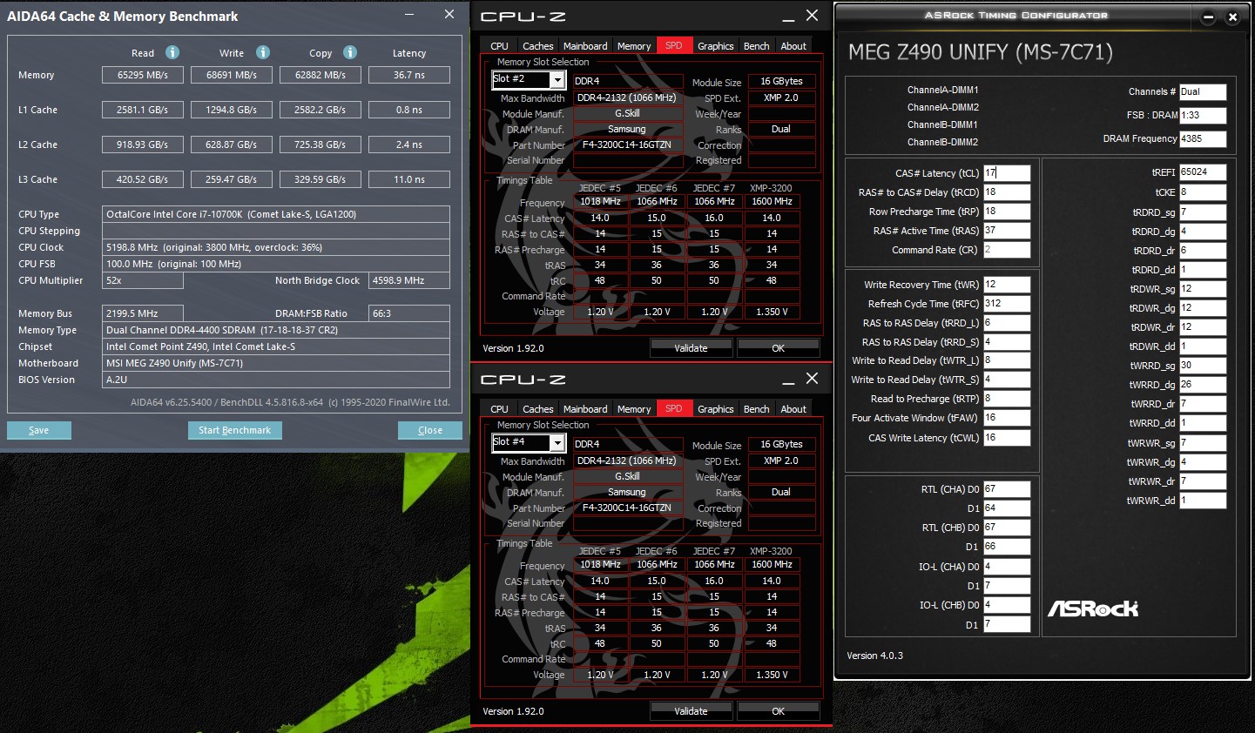Viewport: 1255px width, 733px height.
Task: Click the Memory Latency value 36.7 ns
Action: pyautogui.click(x=409, y=75)
